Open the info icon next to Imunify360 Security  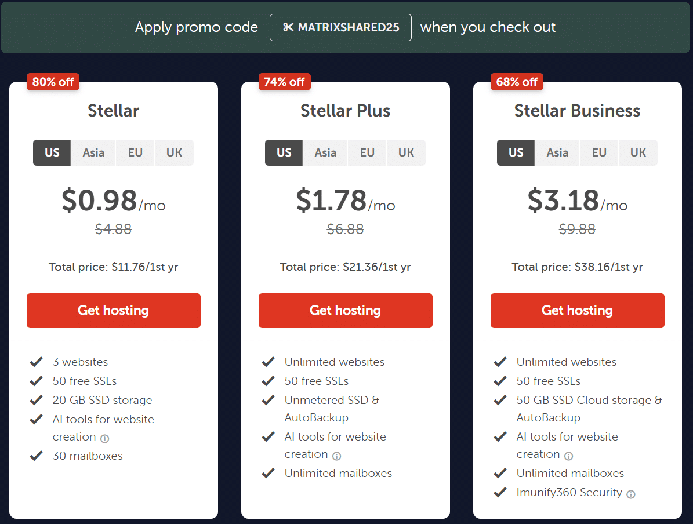[630, 494]
